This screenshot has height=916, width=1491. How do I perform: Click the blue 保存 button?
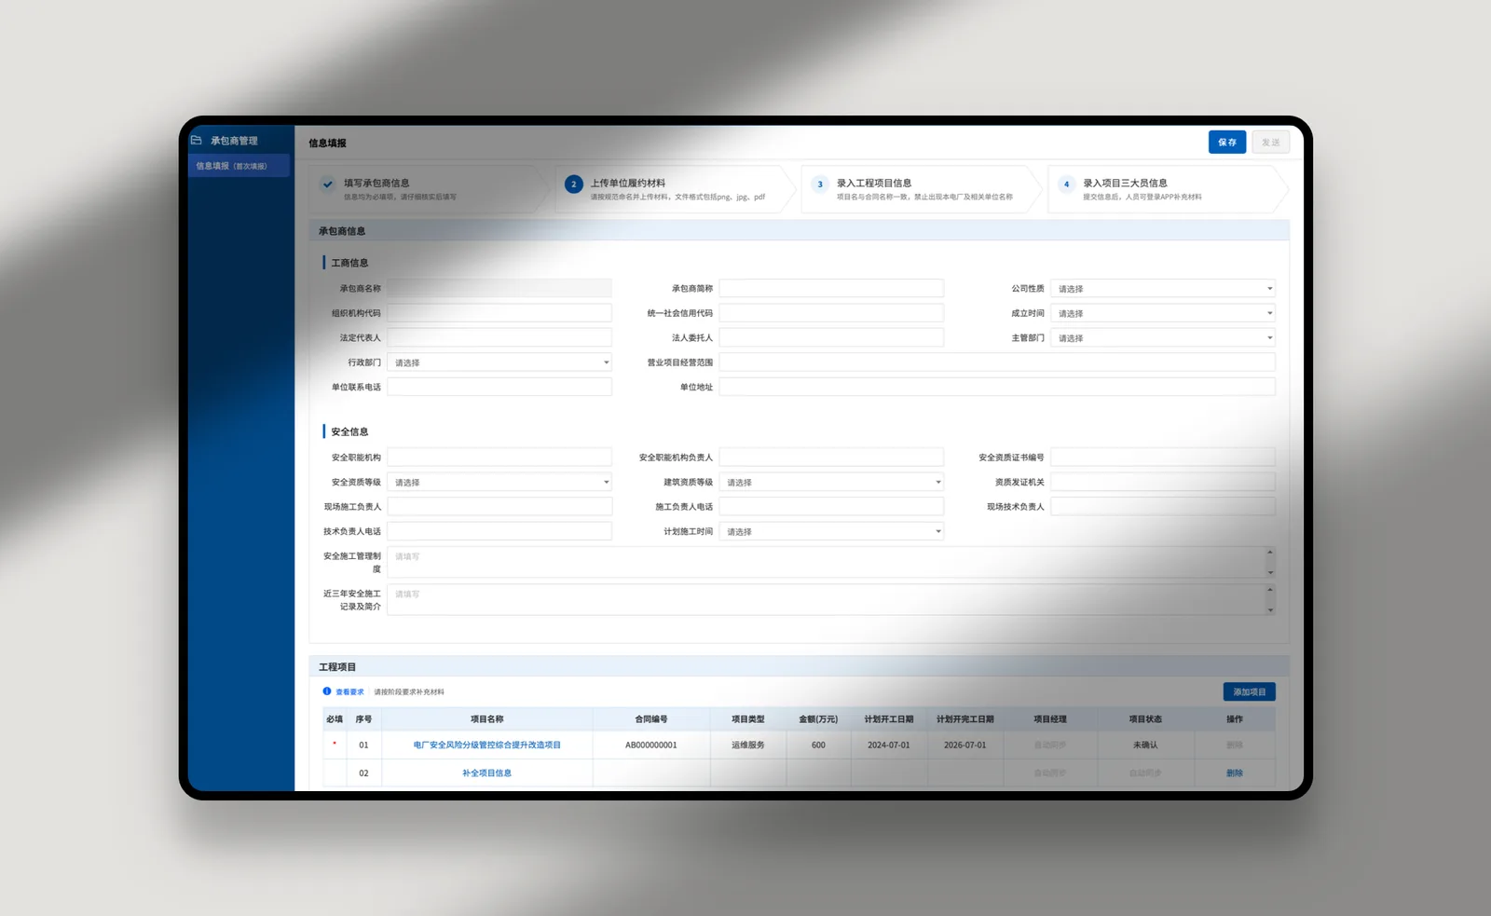1227,143
